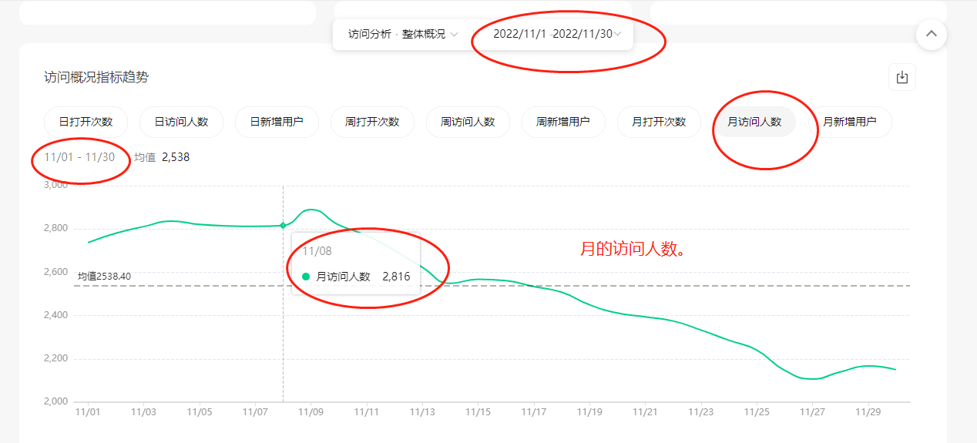Screen dimensions: 977x443
Task: Click the 访问概况指标趋势 heading
Action: click(96, 77)
